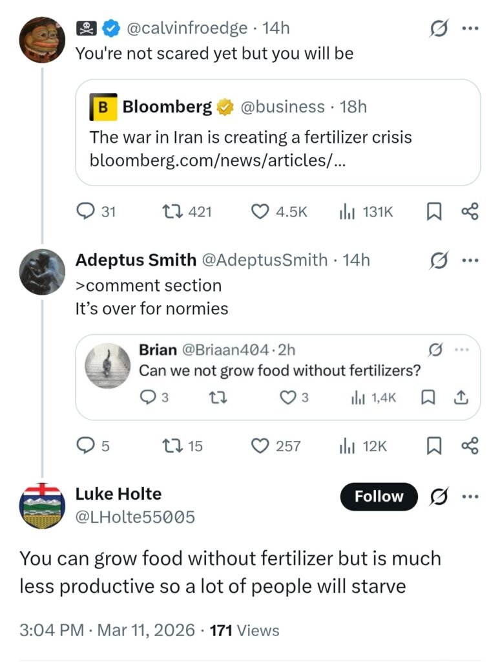Like Adeptus Smith's post with 257 likes

pyautogui.click(x=260, y=445)
